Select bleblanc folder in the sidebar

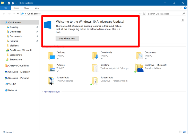point(14,46)
